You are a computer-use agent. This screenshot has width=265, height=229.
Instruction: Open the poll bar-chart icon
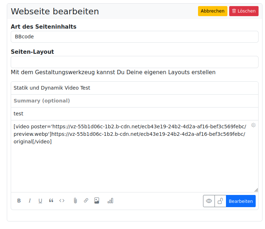coord(110,201)
